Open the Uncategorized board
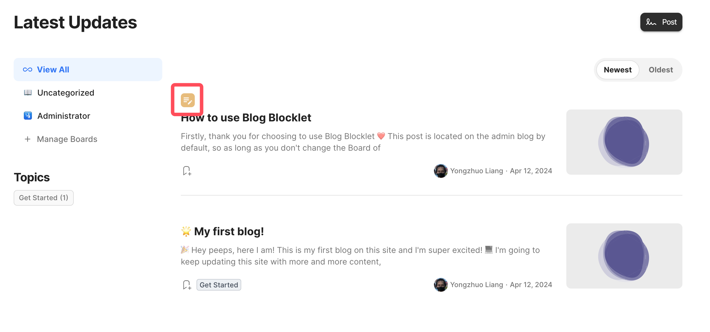This screenshot has height=332, width=710. (66, 93)
